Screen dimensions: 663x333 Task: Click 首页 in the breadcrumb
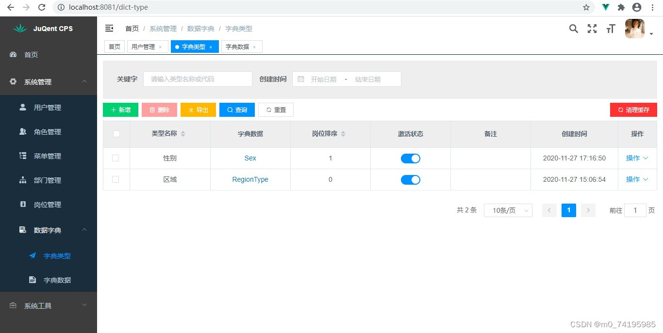pos(132,29)
